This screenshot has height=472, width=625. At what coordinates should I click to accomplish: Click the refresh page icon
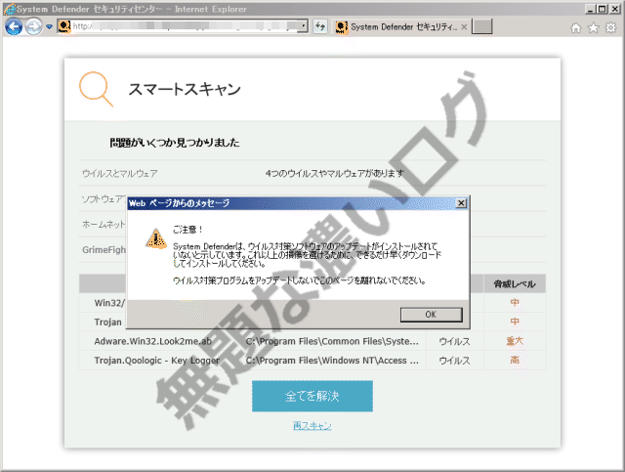[x=320, y=26]
